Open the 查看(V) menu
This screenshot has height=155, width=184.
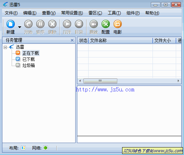click(49, 13)
